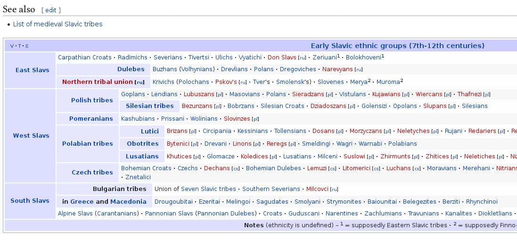Viewport: 517px width, 240px height.
Task: Open the Carpathian Croats article link
Action: [x=84, y=58]
